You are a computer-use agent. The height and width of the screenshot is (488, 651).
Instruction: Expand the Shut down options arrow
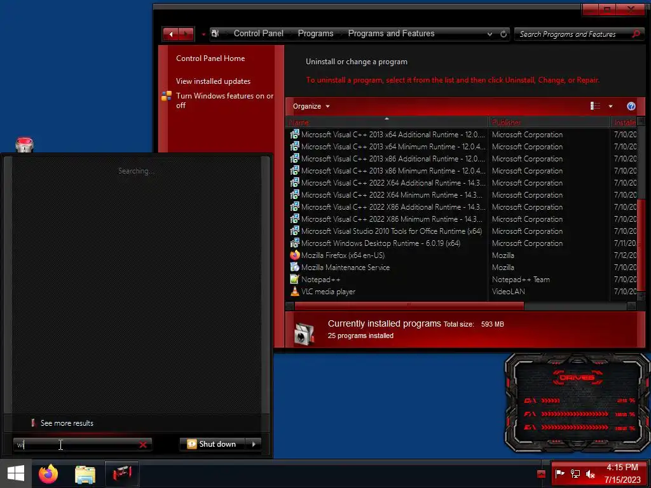(x=254, y=444)
